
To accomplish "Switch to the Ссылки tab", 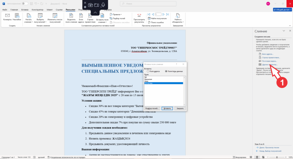I will [59, 10].
